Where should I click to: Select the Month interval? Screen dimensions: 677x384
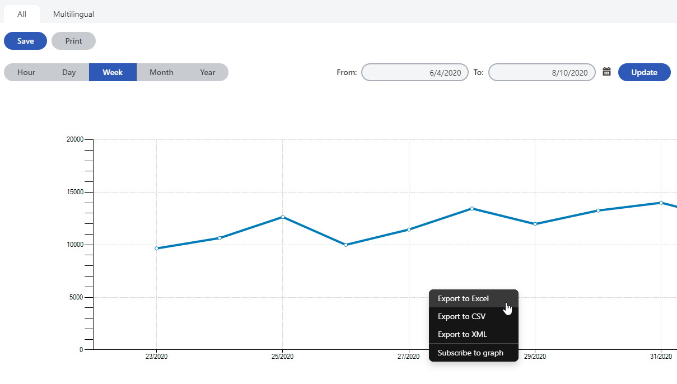pyautogui.click(x=161, y=72)
